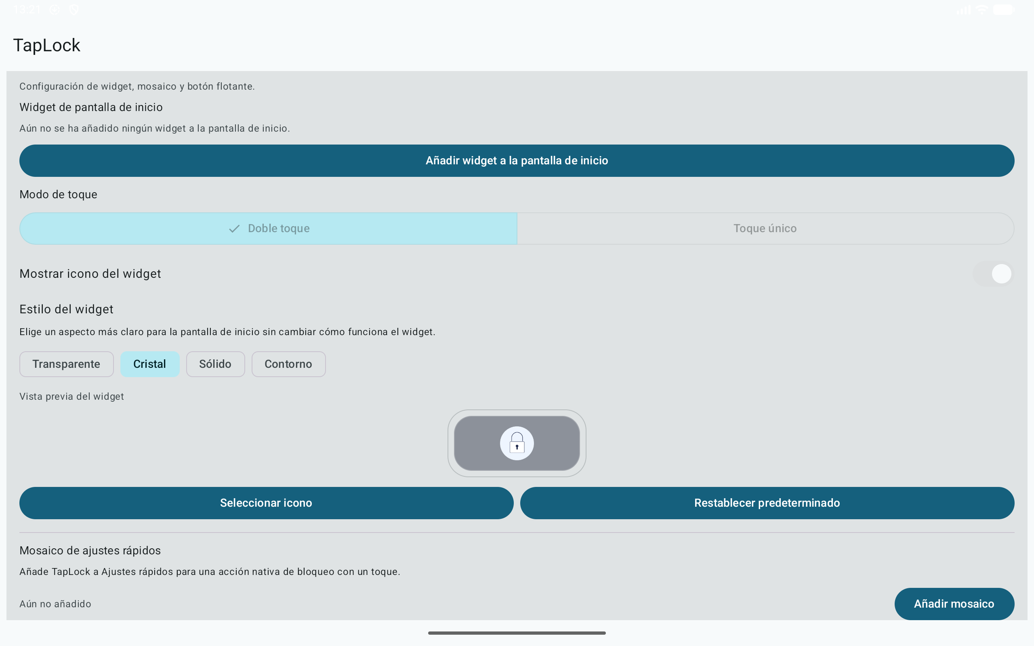1034x646 pixels.
Task: Select the Toque único tap mode
Action: pos(765,229)
